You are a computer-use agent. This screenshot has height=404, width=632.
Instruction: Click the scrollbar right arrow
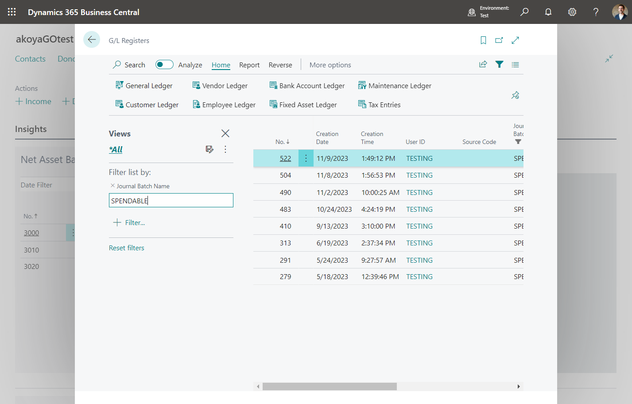pyautogui.click(x=519, y=386)
